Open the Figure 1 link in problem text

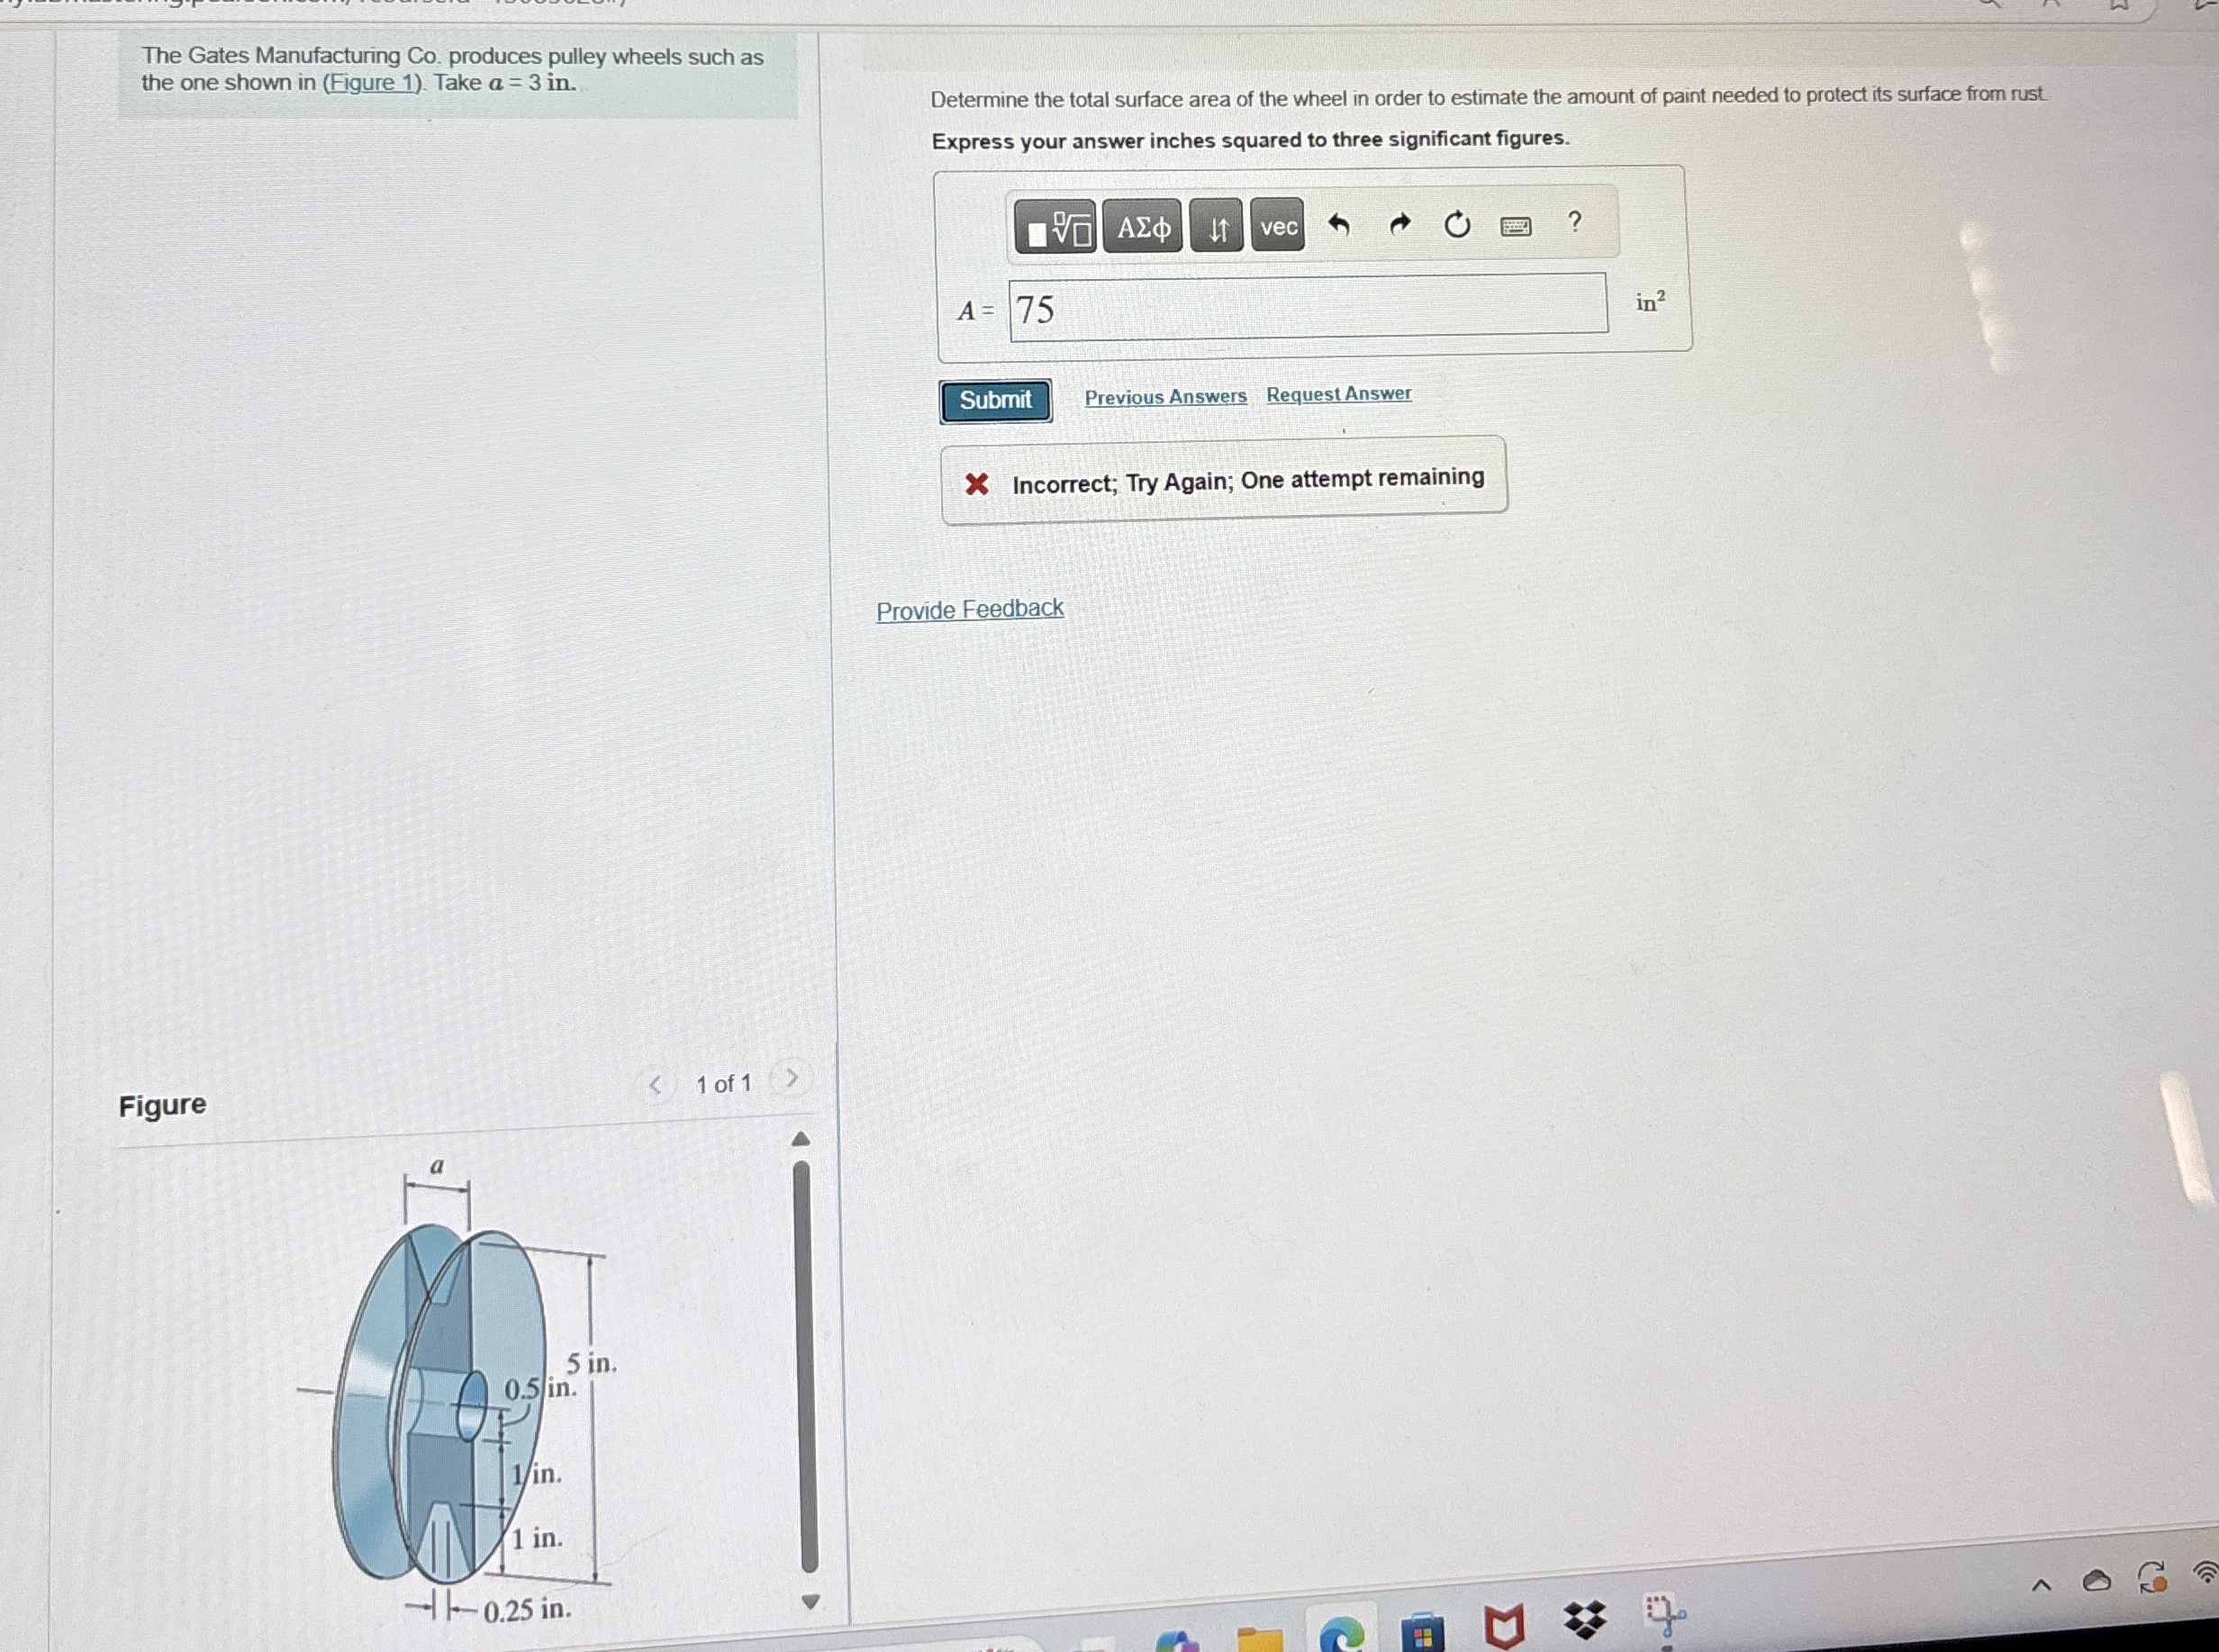374,83
